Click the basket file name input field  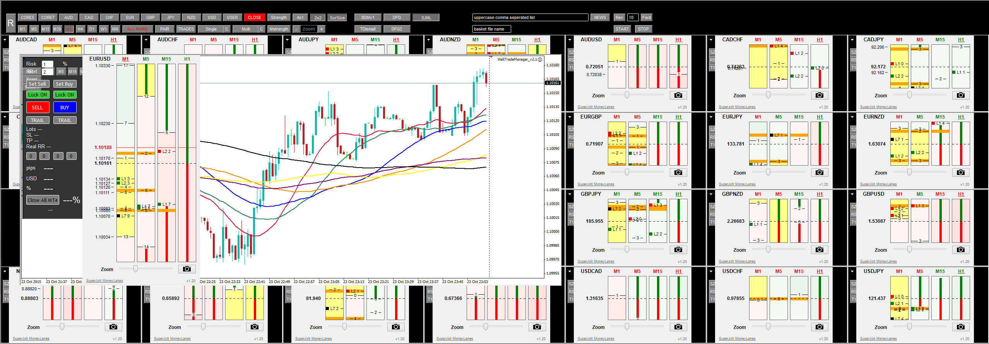[491, 29]
